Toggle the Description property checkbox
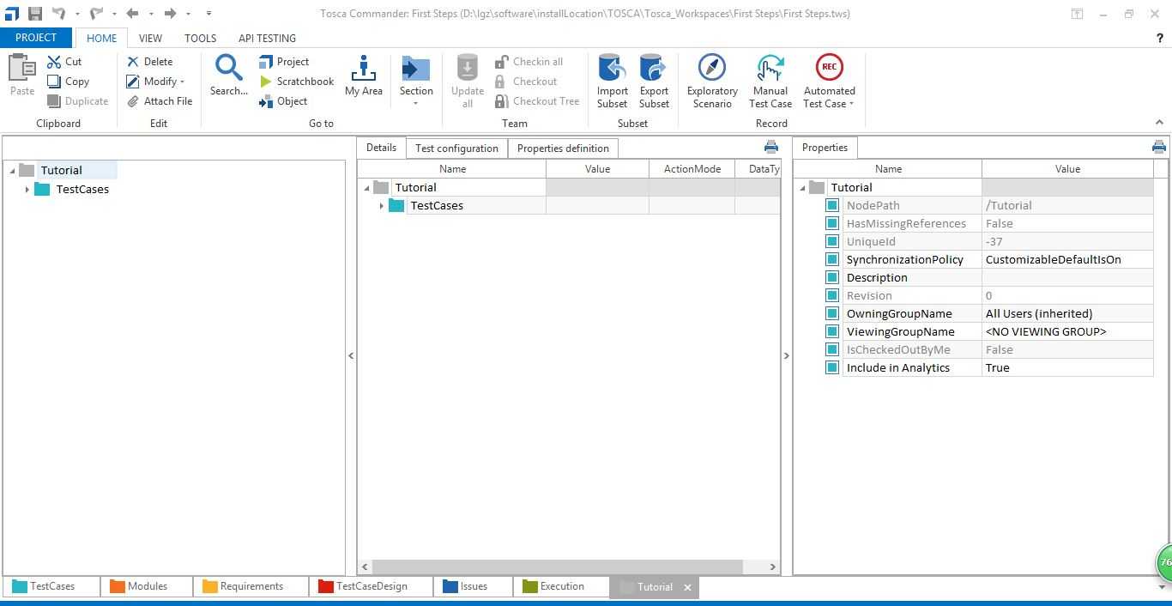Screen dimensions: 1172x606 [x=832, y=277]
